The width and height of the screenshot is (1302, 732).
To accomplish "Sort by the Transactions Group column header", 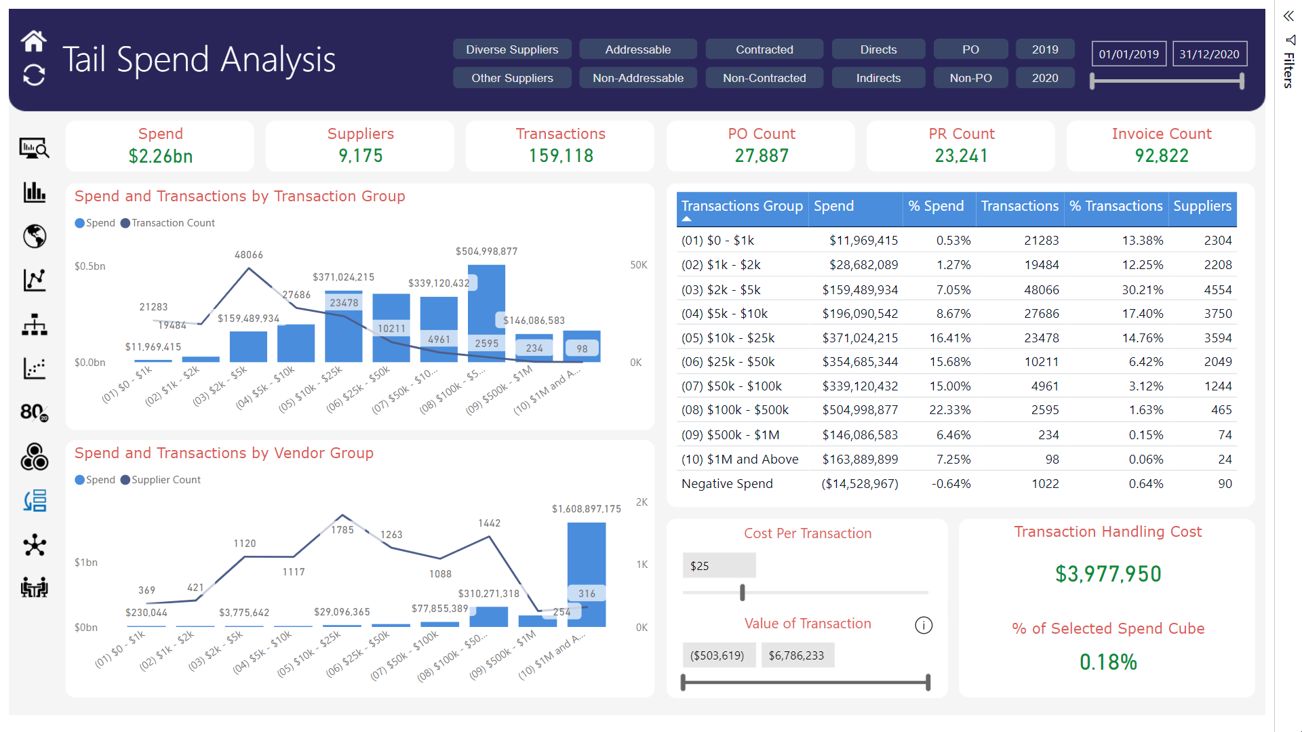I will click(741, 206).
